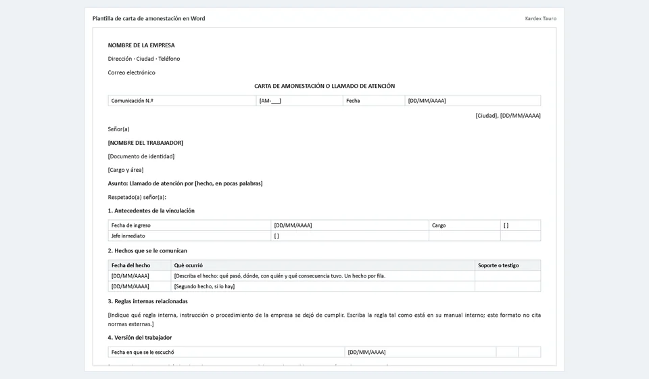This screenshot has width=649, height=379.
Task: Click the '[Describa el hecho: qué pasó...' cell
Action: (x=323, y=276)
